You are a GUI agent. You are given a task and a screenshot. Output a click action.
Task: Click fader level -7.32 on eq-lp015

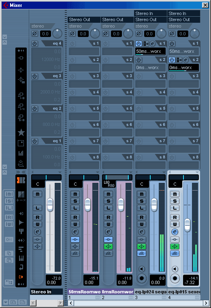190,282
